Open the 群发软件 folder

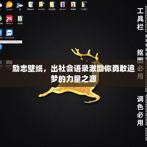(x=31, y=6)
